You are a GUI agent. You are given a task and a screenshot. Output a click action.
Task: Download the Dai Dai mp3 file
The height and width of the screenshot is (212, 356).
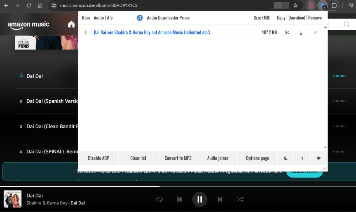click(x=301, y=33)
